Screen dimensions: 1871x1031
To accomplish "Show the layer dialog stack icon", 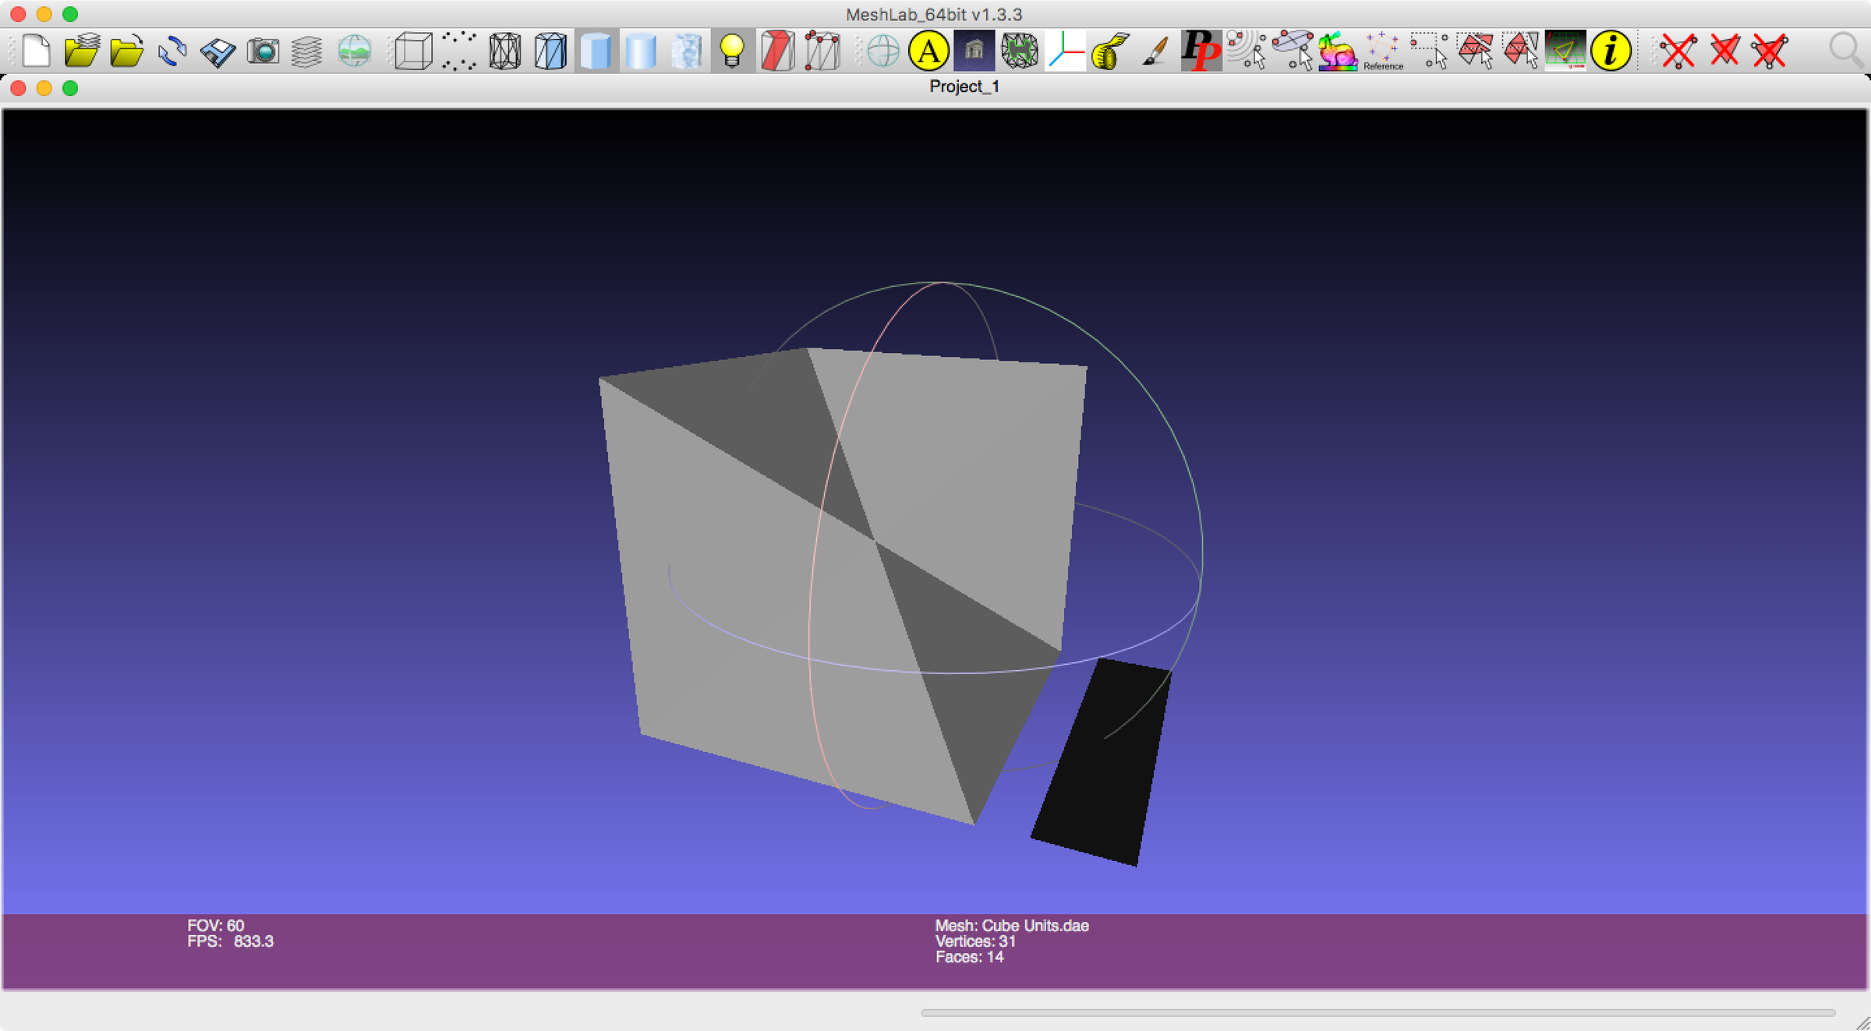I will (307, 51).
